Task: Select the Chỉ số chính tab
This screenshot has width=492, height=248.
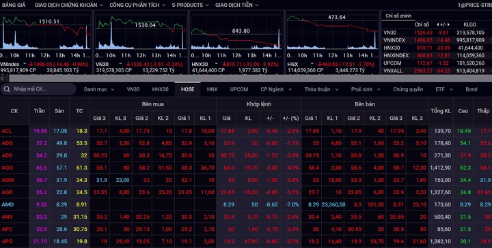Action: [398, 16]
